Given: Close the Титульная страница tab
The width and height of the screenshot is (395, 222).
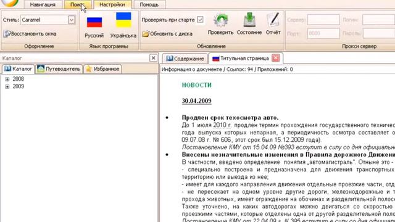Looking at the screenshot, I should click(x=276, y=58).
